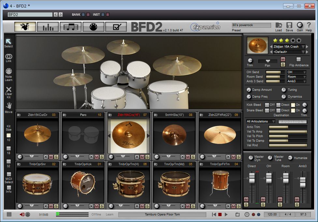This screenshot has height=222, width=318.
Task: Open the Room Send destination dropdown
Action: (x=296, y=77)
